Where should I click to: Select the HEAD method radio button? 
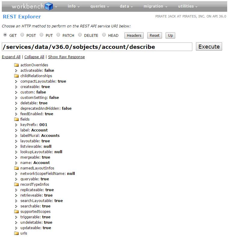point(104,35)
